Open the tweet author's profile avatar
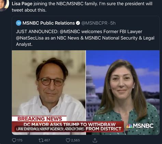The image size is (162, 144). click(4, 5)
